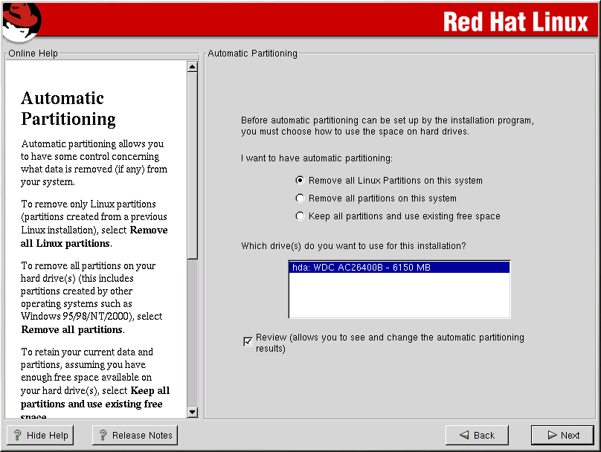Image resolution: width=601 pixels, height=452 pixels.
Task: Select Remove all Linux Partitions option
Action: click(x=300, y=181)
